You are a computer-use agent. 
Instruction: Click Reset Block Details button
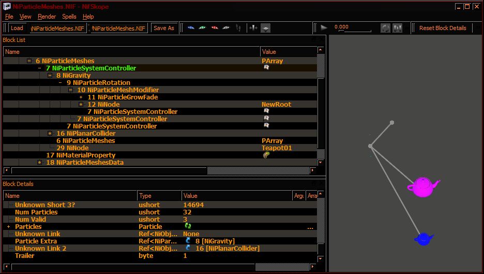pos(443,28)
